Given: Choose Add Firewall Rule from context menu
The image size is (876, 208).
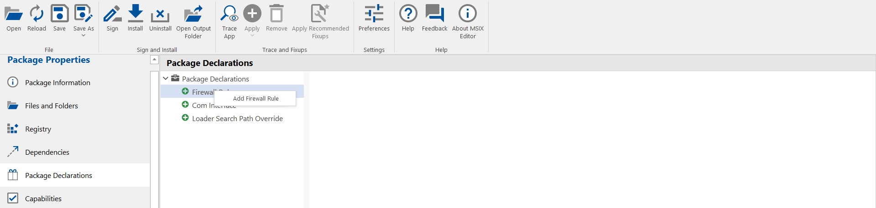Looking at the screenshot, I should click(x=255, y=98).
